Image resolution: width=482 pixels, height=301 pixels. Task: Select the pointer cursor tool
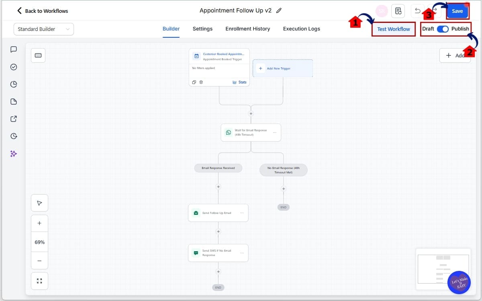coord(39,203)
